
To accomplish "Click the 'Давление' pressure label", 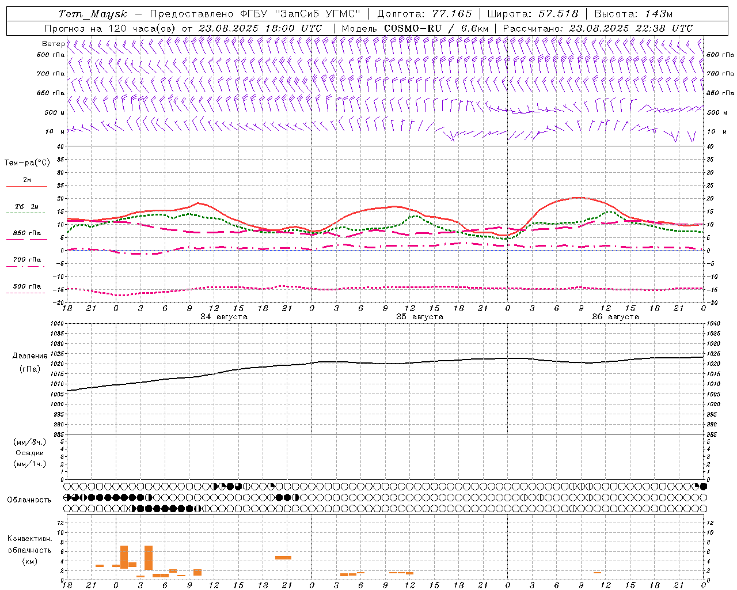I will point(30,356).
